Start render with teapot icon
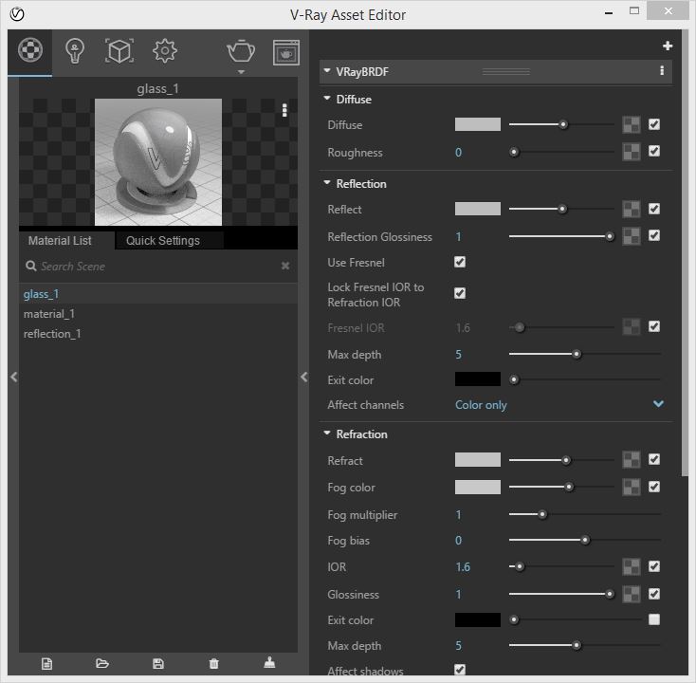Viewport: 696px width, 683px height. pos(241,51)
